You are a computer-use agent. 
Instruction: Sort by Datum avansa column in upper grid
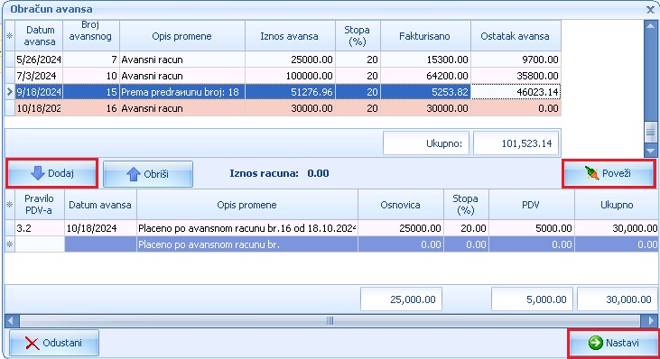click(x=39, y=36)
